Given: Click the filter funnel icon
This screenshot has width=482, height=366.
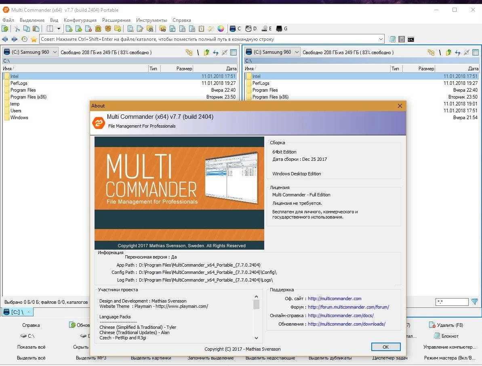Looking at the screenshot, I should pos(475,302).
